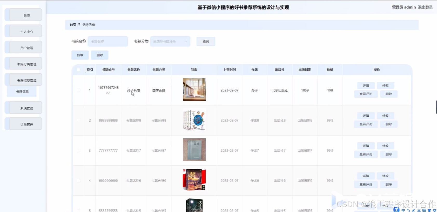Click 首页 in the breadcrumb

click(73, 25)
